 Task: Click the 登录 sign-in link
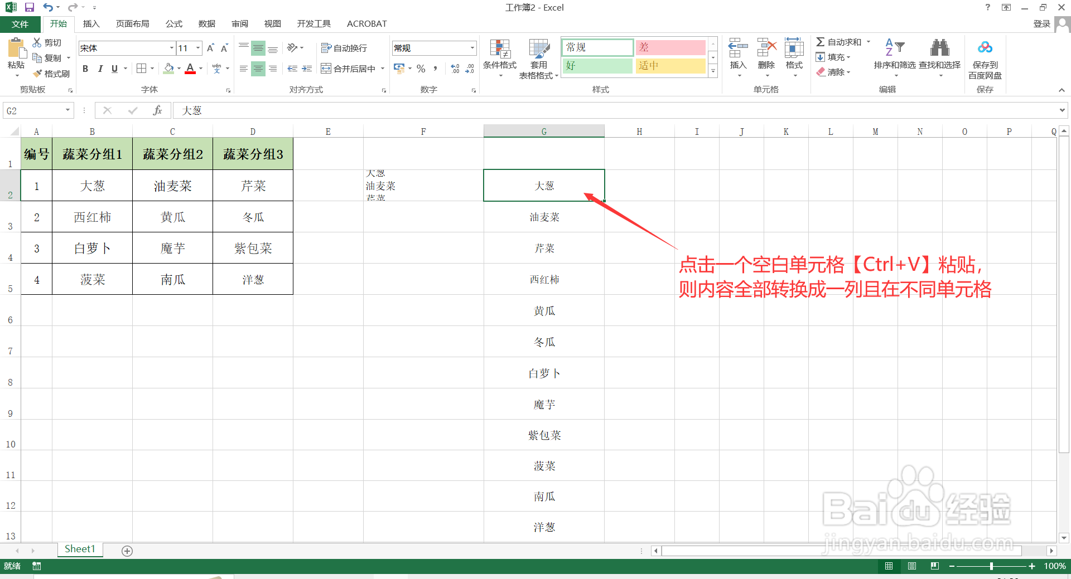1042,23
